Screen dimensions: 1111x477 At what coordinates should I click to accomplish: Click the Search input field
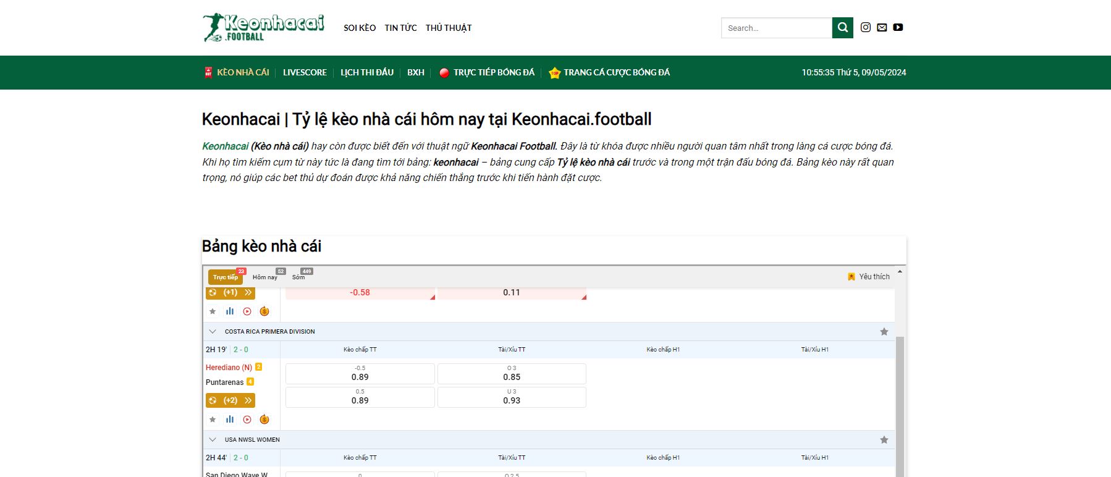[776, 28]
